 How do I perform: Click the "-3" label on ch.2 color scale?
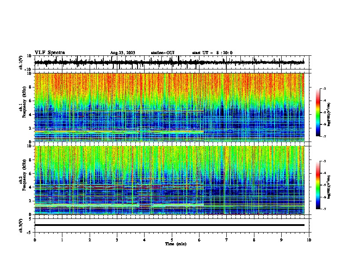[324, 161]
